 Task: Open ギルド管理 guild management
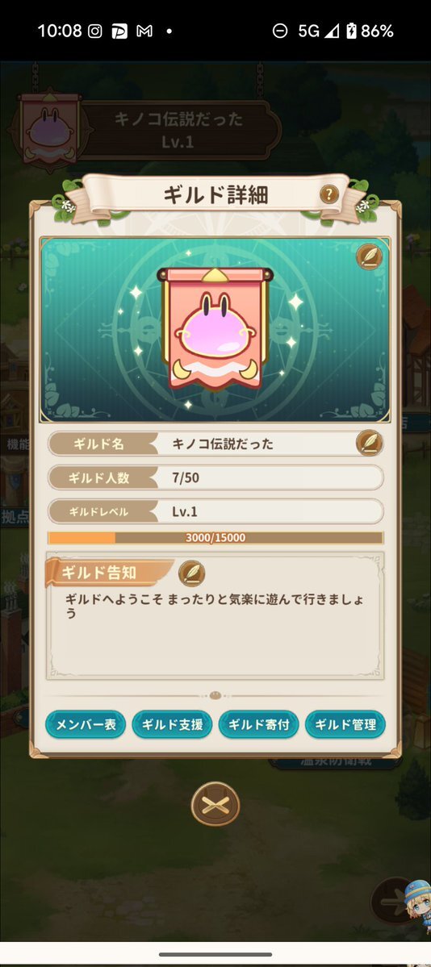point(345,724)
